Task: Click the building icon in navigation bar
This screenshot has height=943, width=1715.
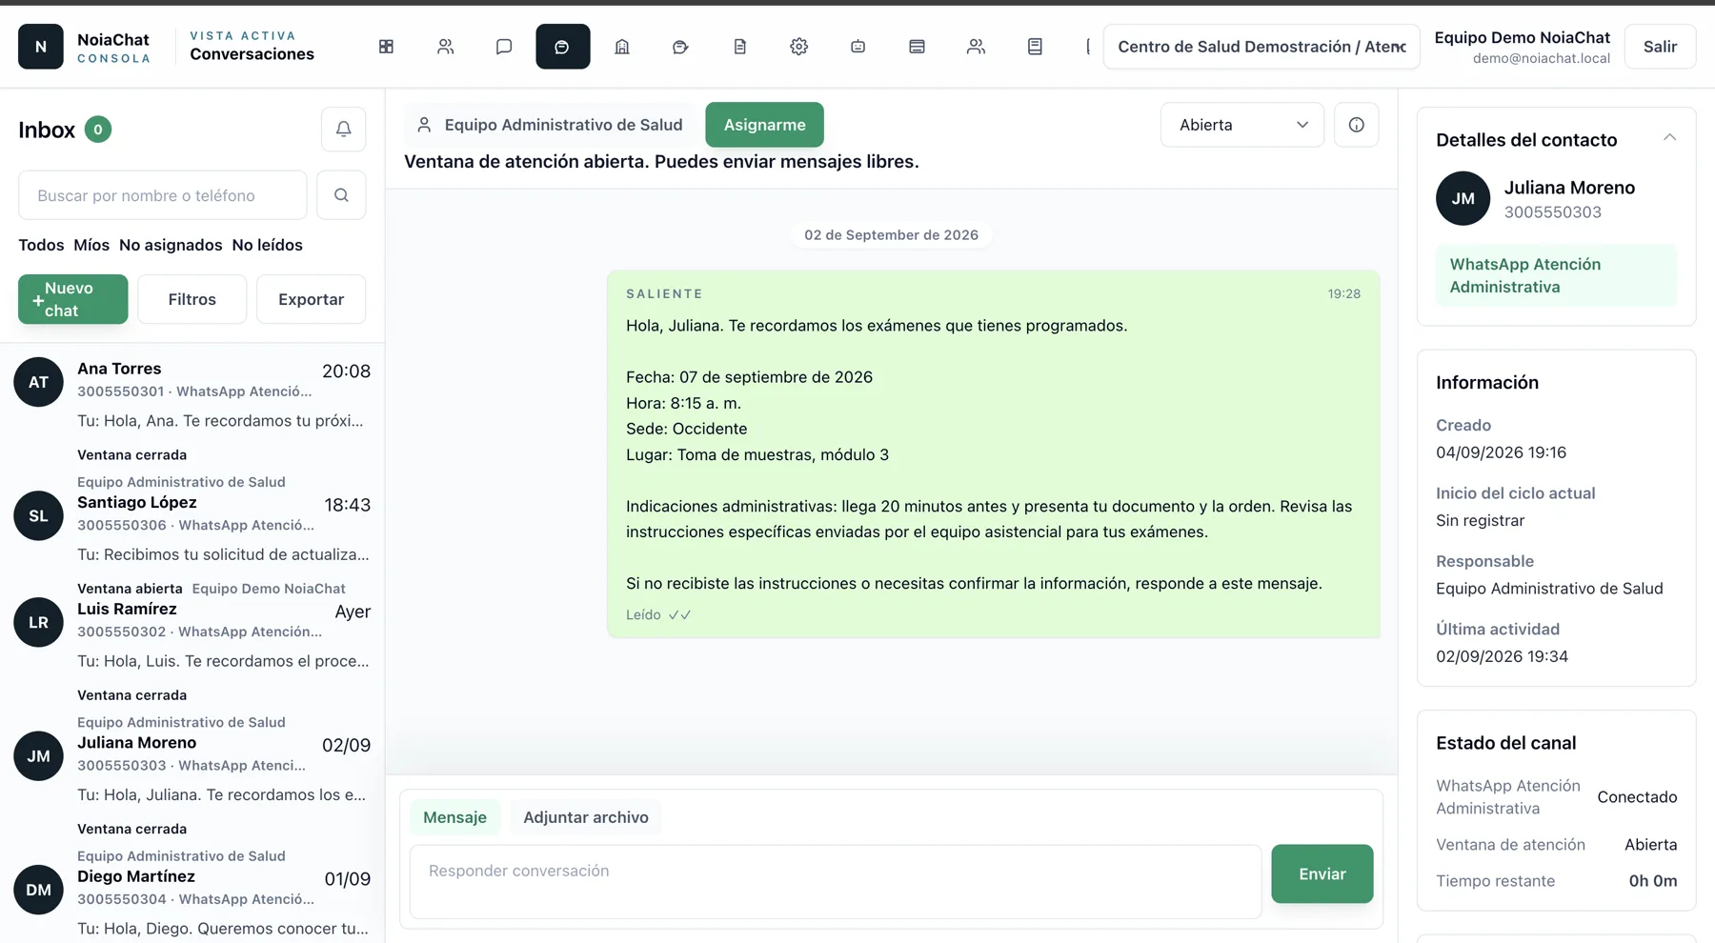Action: coord(621,47)
